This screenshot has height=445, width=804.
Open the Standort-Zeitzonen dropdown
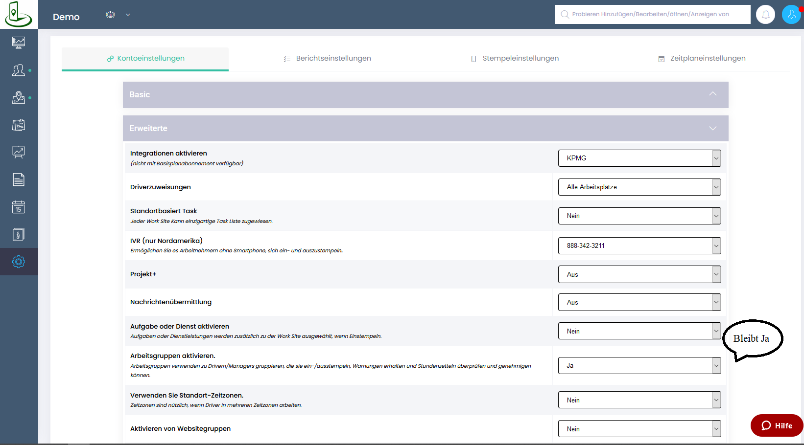639,400
